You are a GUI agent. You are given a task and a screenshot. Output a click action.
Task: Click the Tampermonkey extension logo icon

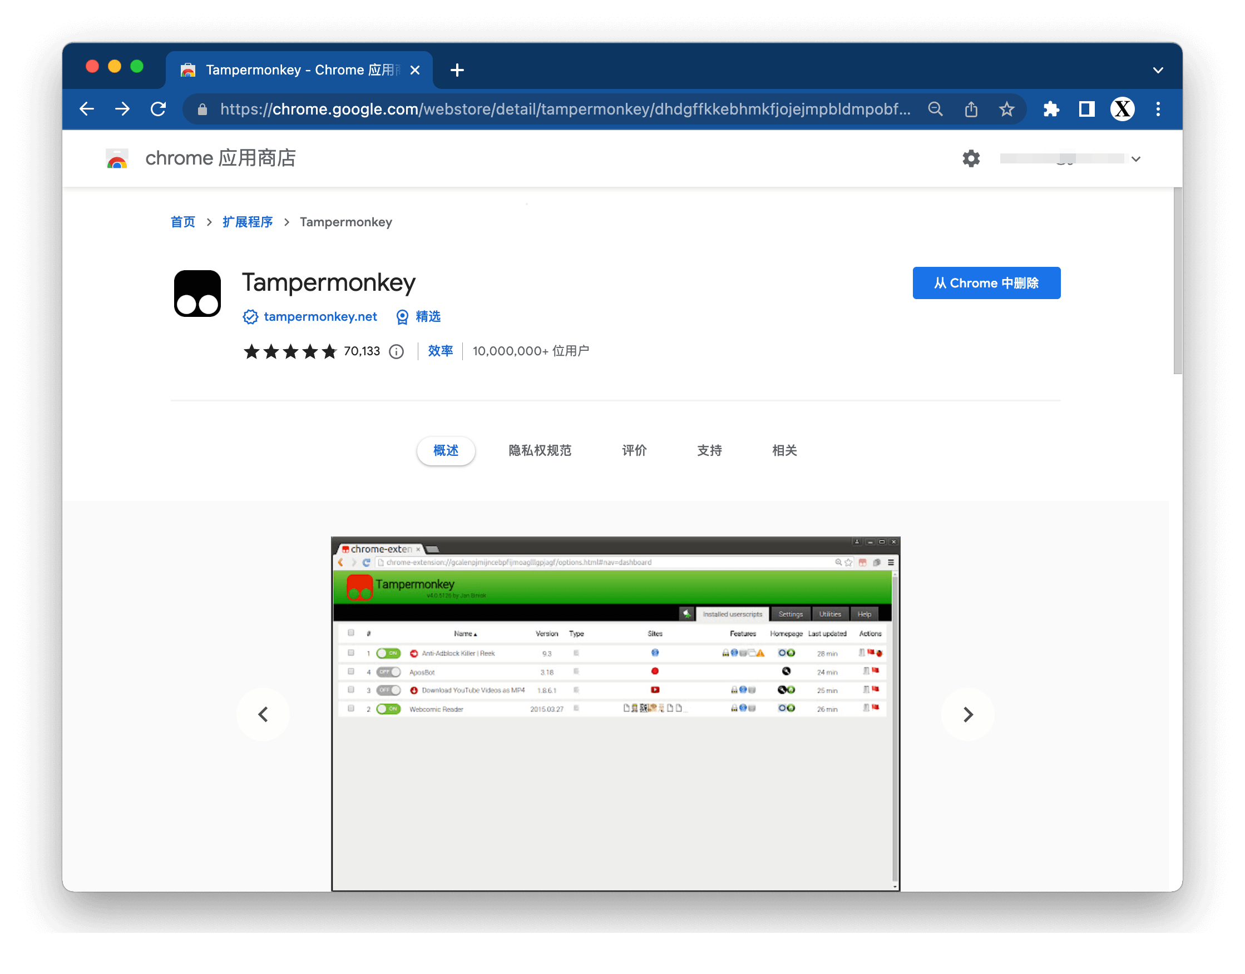tap(197, 293)
